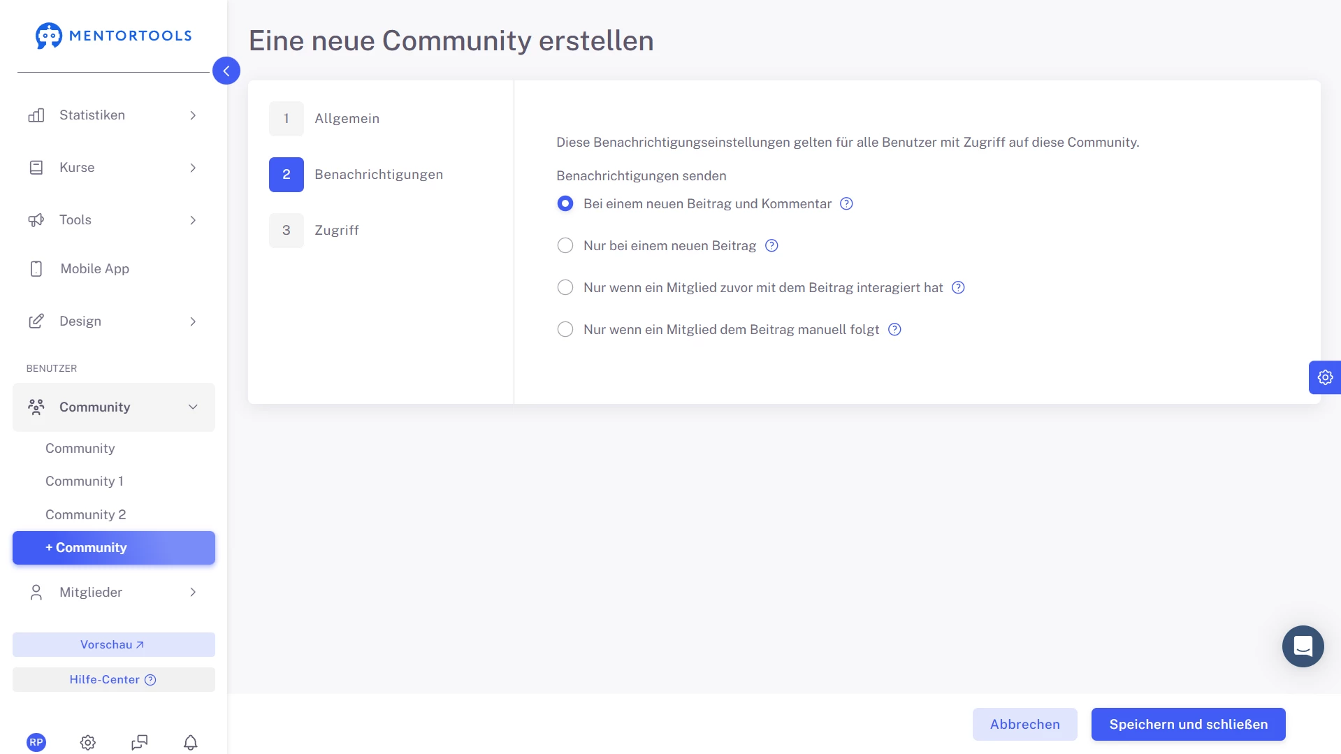1341x754 pixels.
Task: Switch to step 1 Allgemein
Action: (346, 119)
